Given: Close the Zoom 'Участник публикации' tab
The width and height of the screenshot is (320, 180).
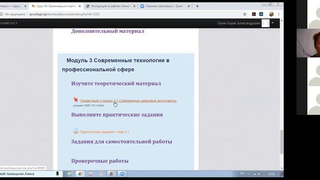Looking at the screenshot, I should 188,6.
